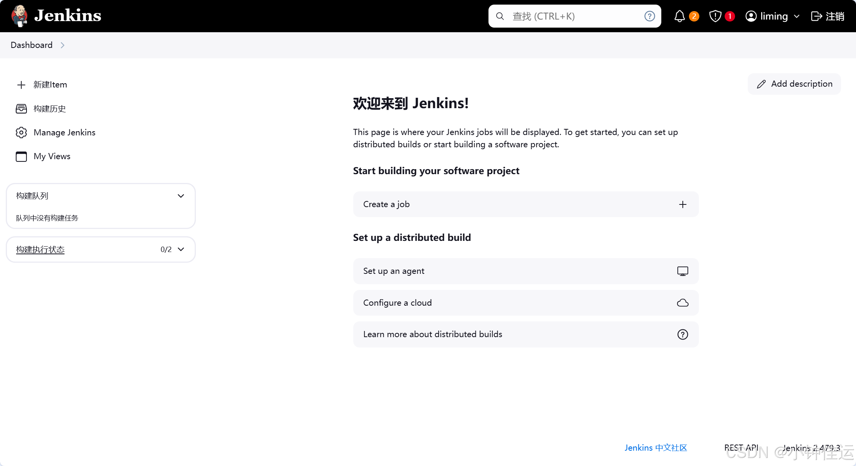Collapse the 构建队列 panel chevron
This screenshot has width=856, height=466.
click(181, 196)
